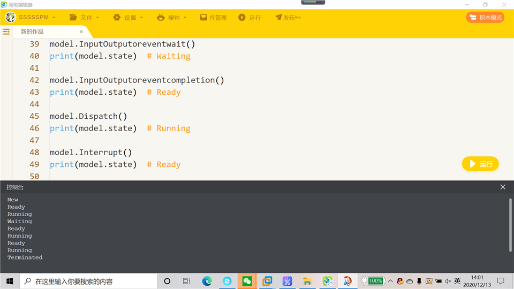This screenshot has height=289, width=514.
Task: Open the 硬件 hardware menu
Action: coord(172,17)
